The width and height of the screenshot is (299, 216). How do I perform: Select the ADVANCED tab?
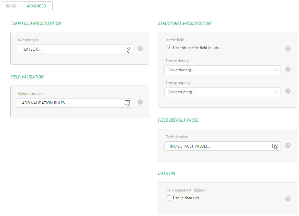point(37,6)
